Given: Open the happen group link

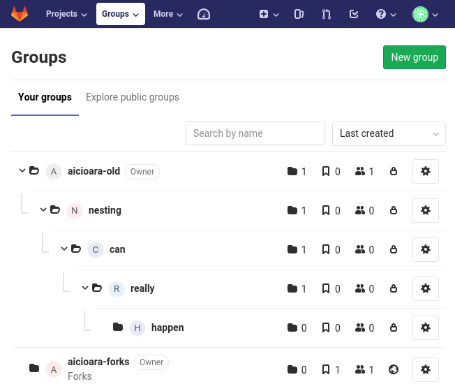Looking at the screenshot, I should 167,327.
